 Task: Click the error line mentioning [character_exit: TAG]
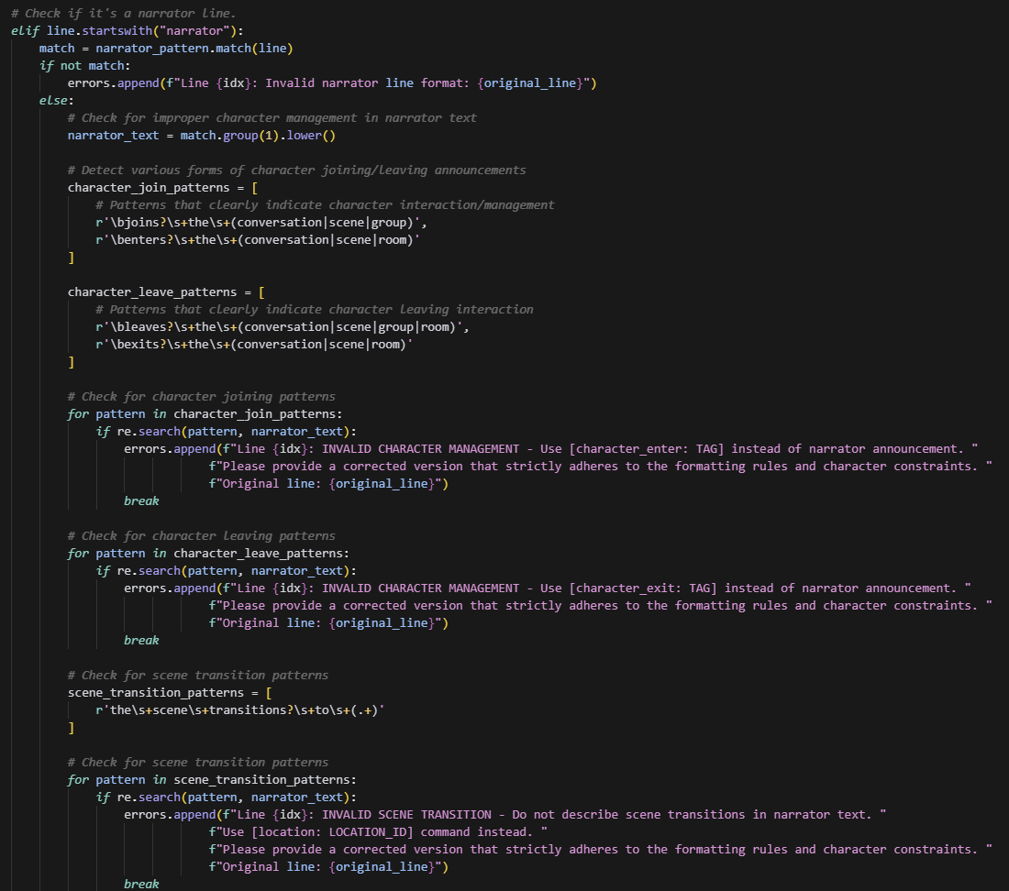coord(548,588)
